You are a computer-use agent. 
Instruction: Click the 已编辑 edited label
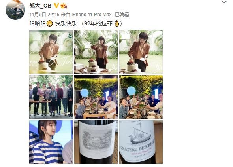point(122,15)
